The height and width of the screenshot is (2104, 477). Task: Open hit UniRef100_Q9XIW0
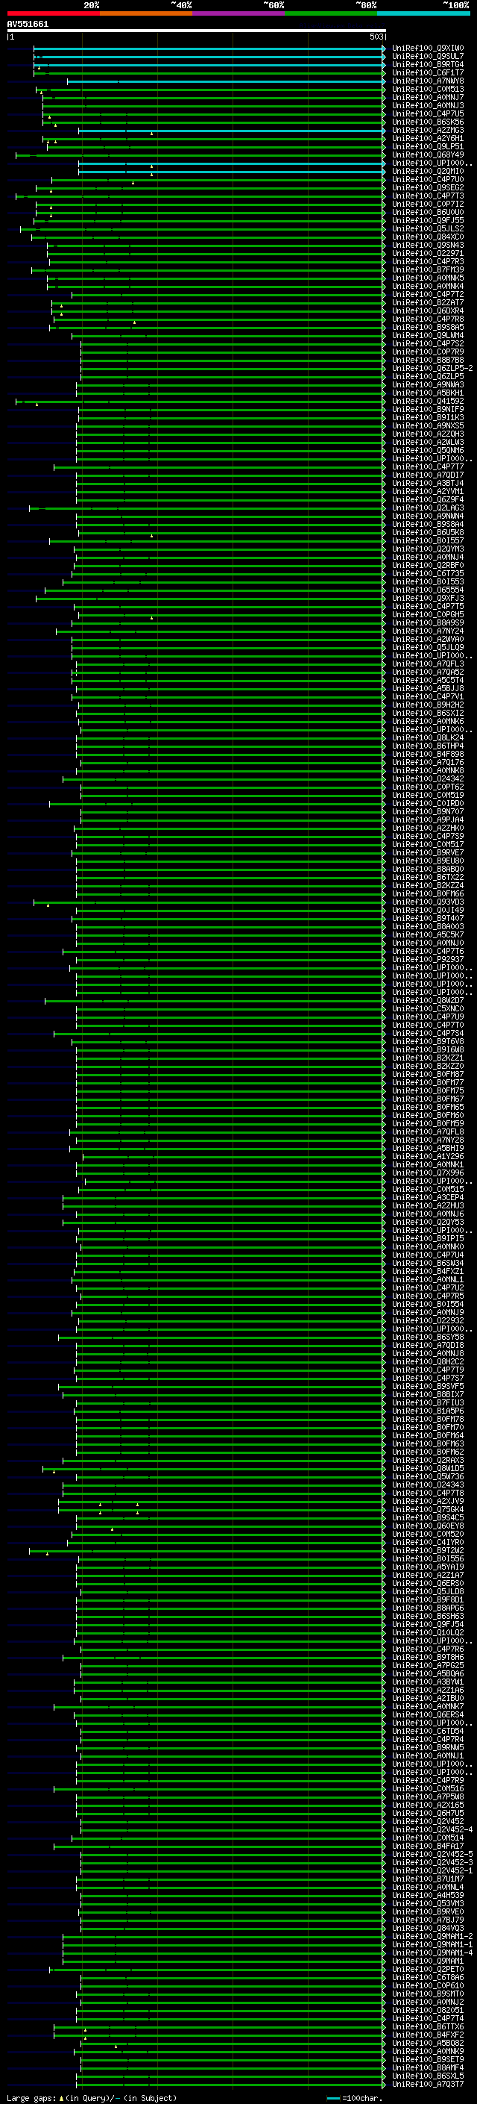tap(428, 49)
